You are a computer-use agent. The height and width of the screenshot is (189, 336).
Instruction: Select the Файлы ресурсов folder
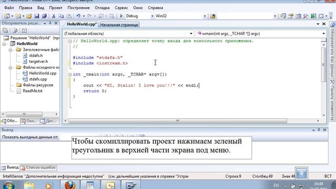[38, 85]
